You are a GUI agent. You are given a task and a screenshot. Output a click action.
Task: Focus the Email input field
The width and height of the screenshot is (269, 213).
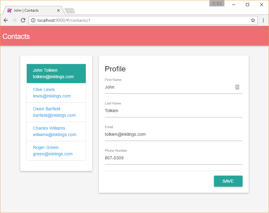(173, 135)
